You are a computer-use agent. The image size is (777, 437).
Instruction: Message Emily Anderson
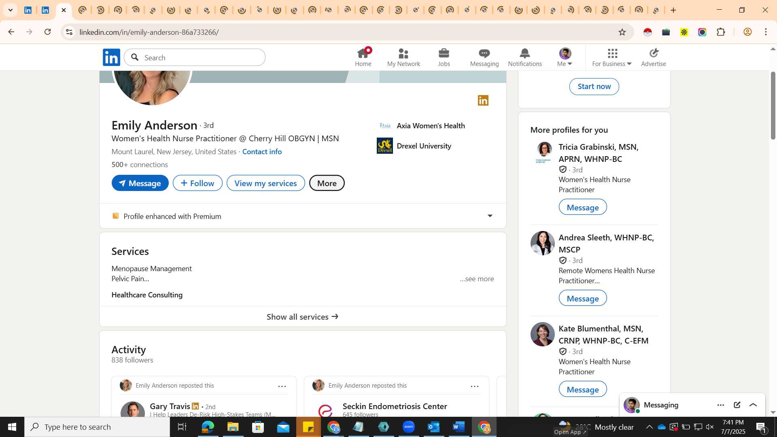(140, 183)
